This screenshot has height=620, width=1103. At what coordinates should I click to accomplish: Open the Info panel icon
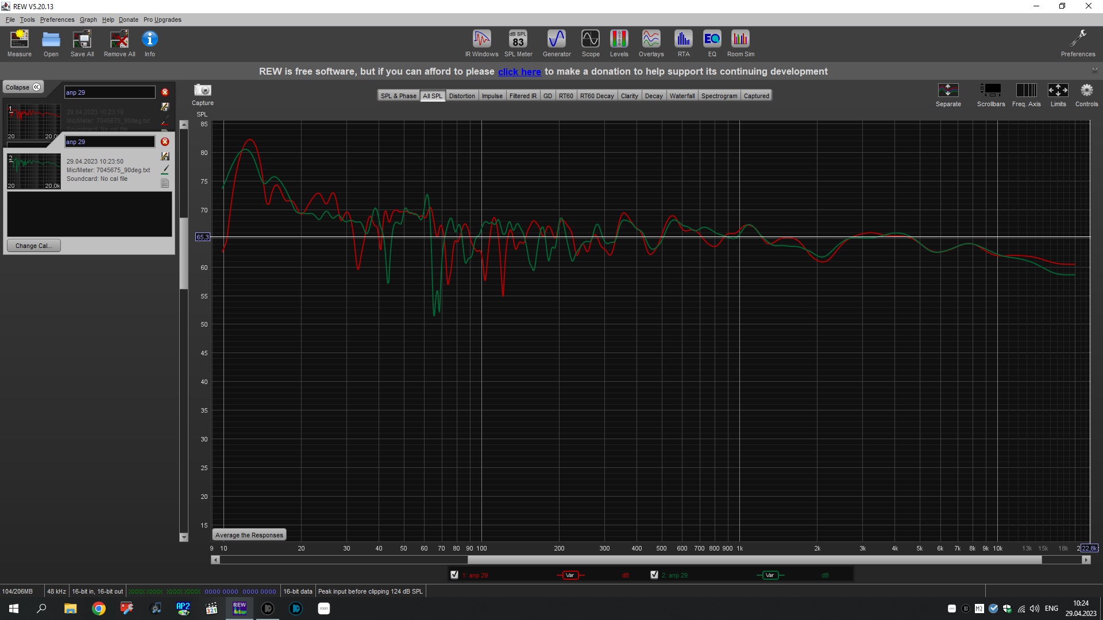point(150,44)
